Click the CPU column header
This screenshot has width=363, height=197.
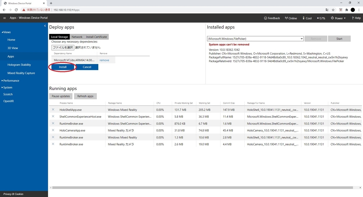[159, 103]
